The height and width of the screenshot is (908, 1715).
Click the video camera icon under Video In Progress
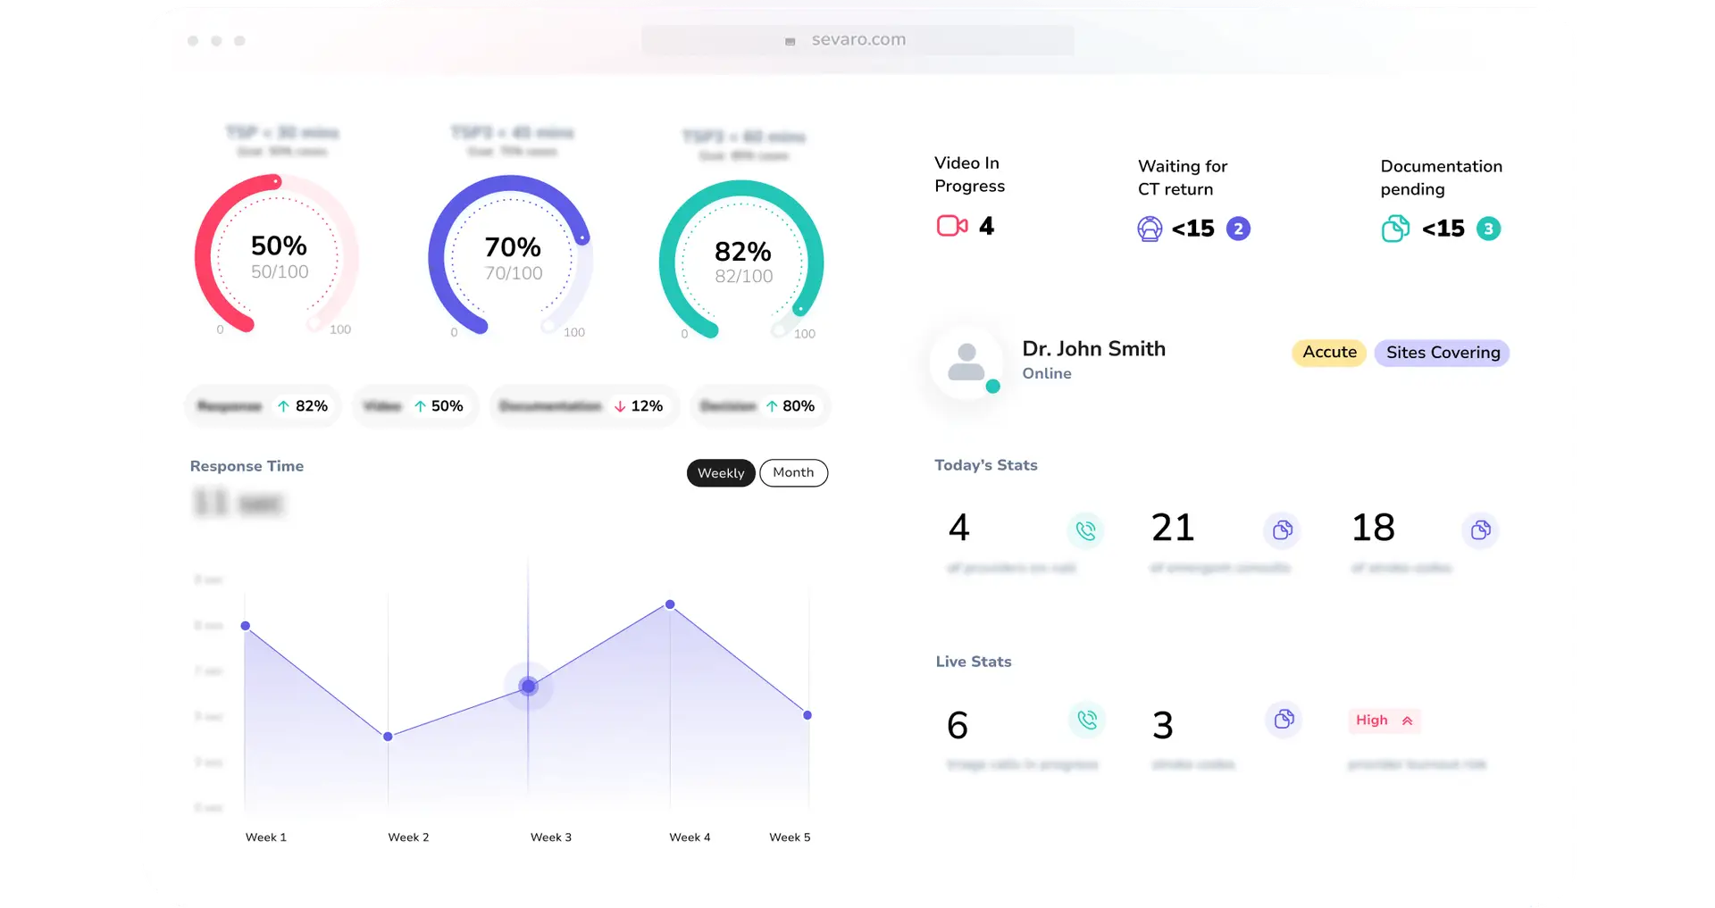[x=951, y=225]
